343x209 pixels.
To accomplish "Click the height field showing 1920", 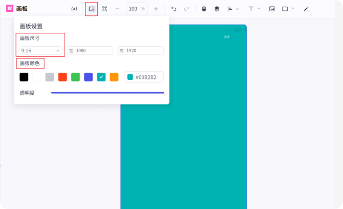I will click(140, 51).
